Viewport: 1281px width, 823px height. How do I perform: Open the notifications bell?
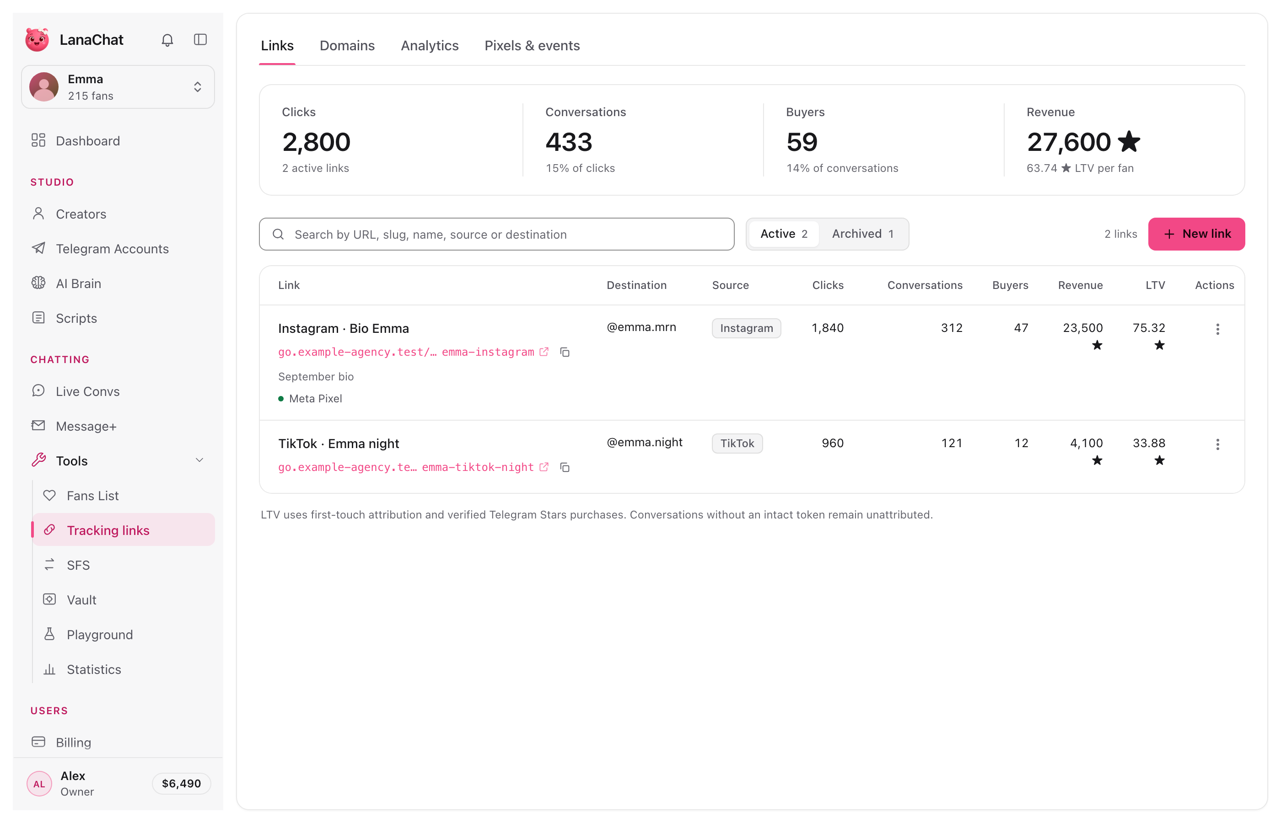coord(167,40)
